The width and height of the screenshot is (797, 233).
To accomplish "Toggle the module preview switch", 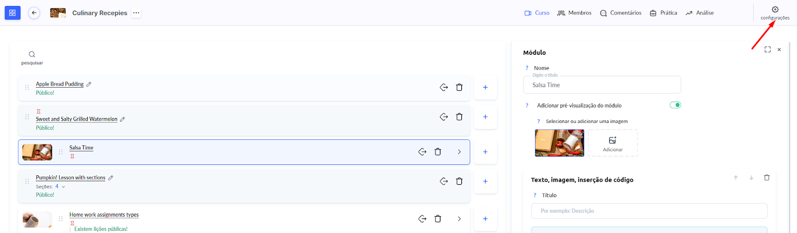I will [x=675, y=105].
